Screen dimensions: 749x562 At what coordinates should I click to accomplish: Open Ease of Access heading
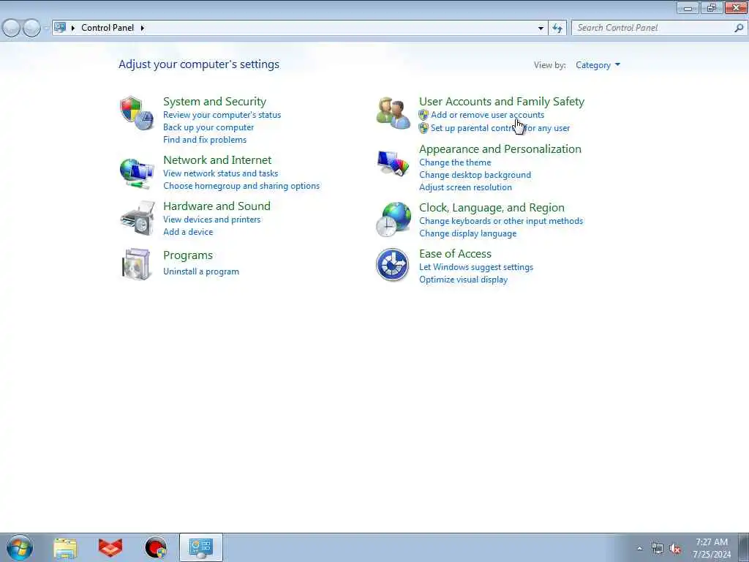click(x=455, y=254)
